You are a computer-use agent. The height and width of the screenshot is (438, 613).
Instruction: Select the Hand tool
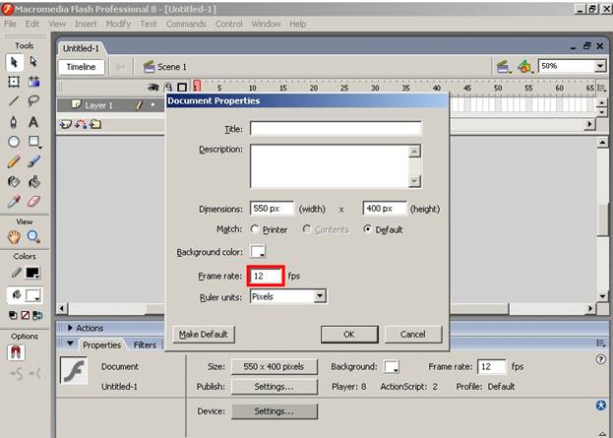pyautogui.click(x=14, y=237)
